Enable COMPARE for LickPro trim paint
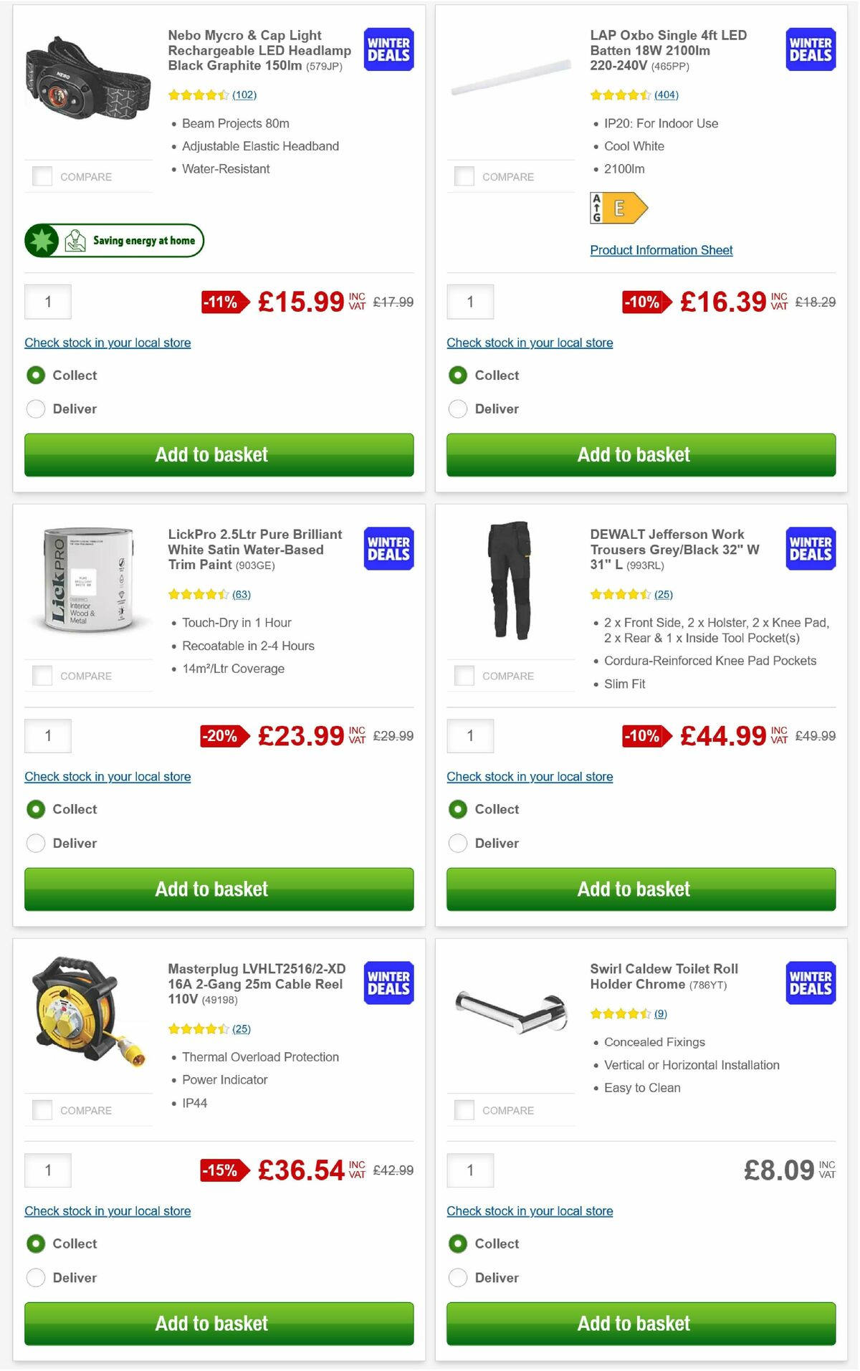860x1371 pixels. 41,674
